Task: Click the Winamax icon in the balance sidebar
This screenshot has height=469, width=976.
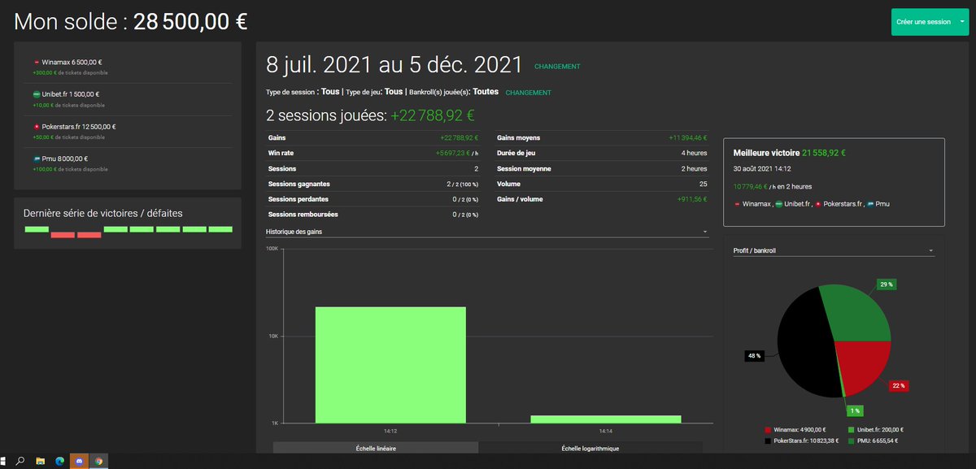Action: click(x=37, y=63)
